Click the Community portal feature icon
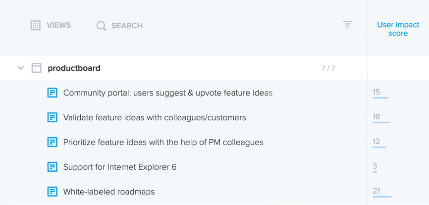 [x=52, y=93]
